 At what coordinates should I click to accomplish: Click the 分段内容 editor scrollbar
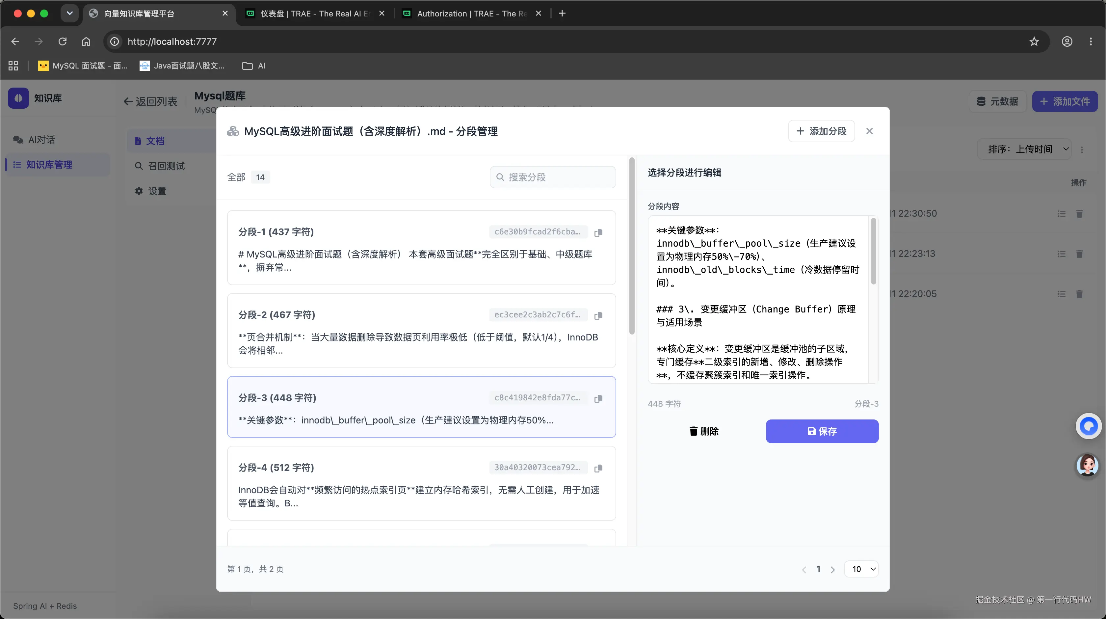pyautogui.click(x=873, y=251)
